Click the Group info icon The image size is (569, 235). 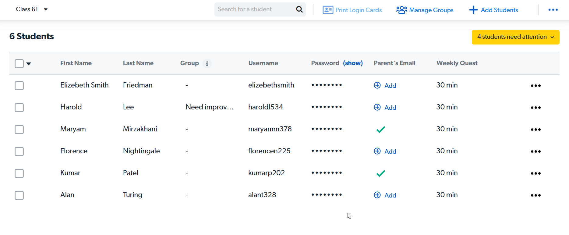(207, 63)
